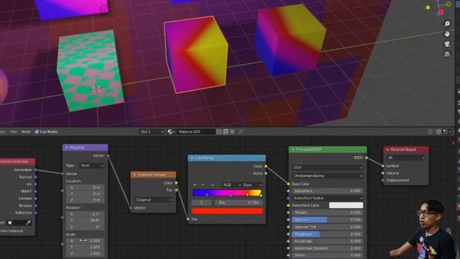The width and height of the screenshot is (460, 259).
Task: Open the Slot 1 dropdown
Action: tap(152, 132)
